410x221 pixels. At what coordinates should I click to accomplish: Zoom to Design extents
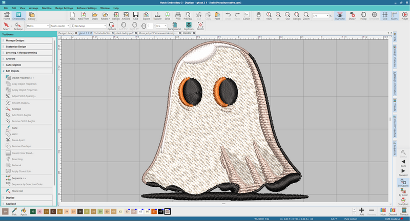click(297, 16)
